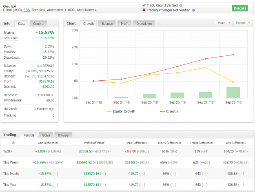Image resolution: width=255 pixels, height=192 pixels.
Task: Open the More dropdown in chart panel
Action: coord(223,23)
